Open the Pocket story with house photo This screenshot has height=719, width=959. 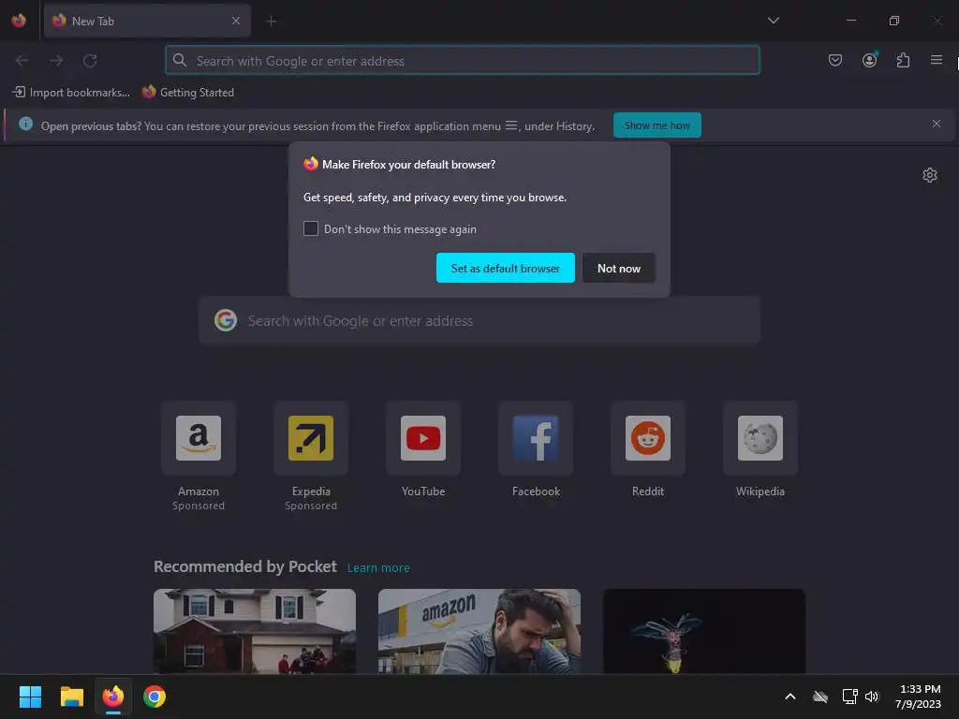255,631
